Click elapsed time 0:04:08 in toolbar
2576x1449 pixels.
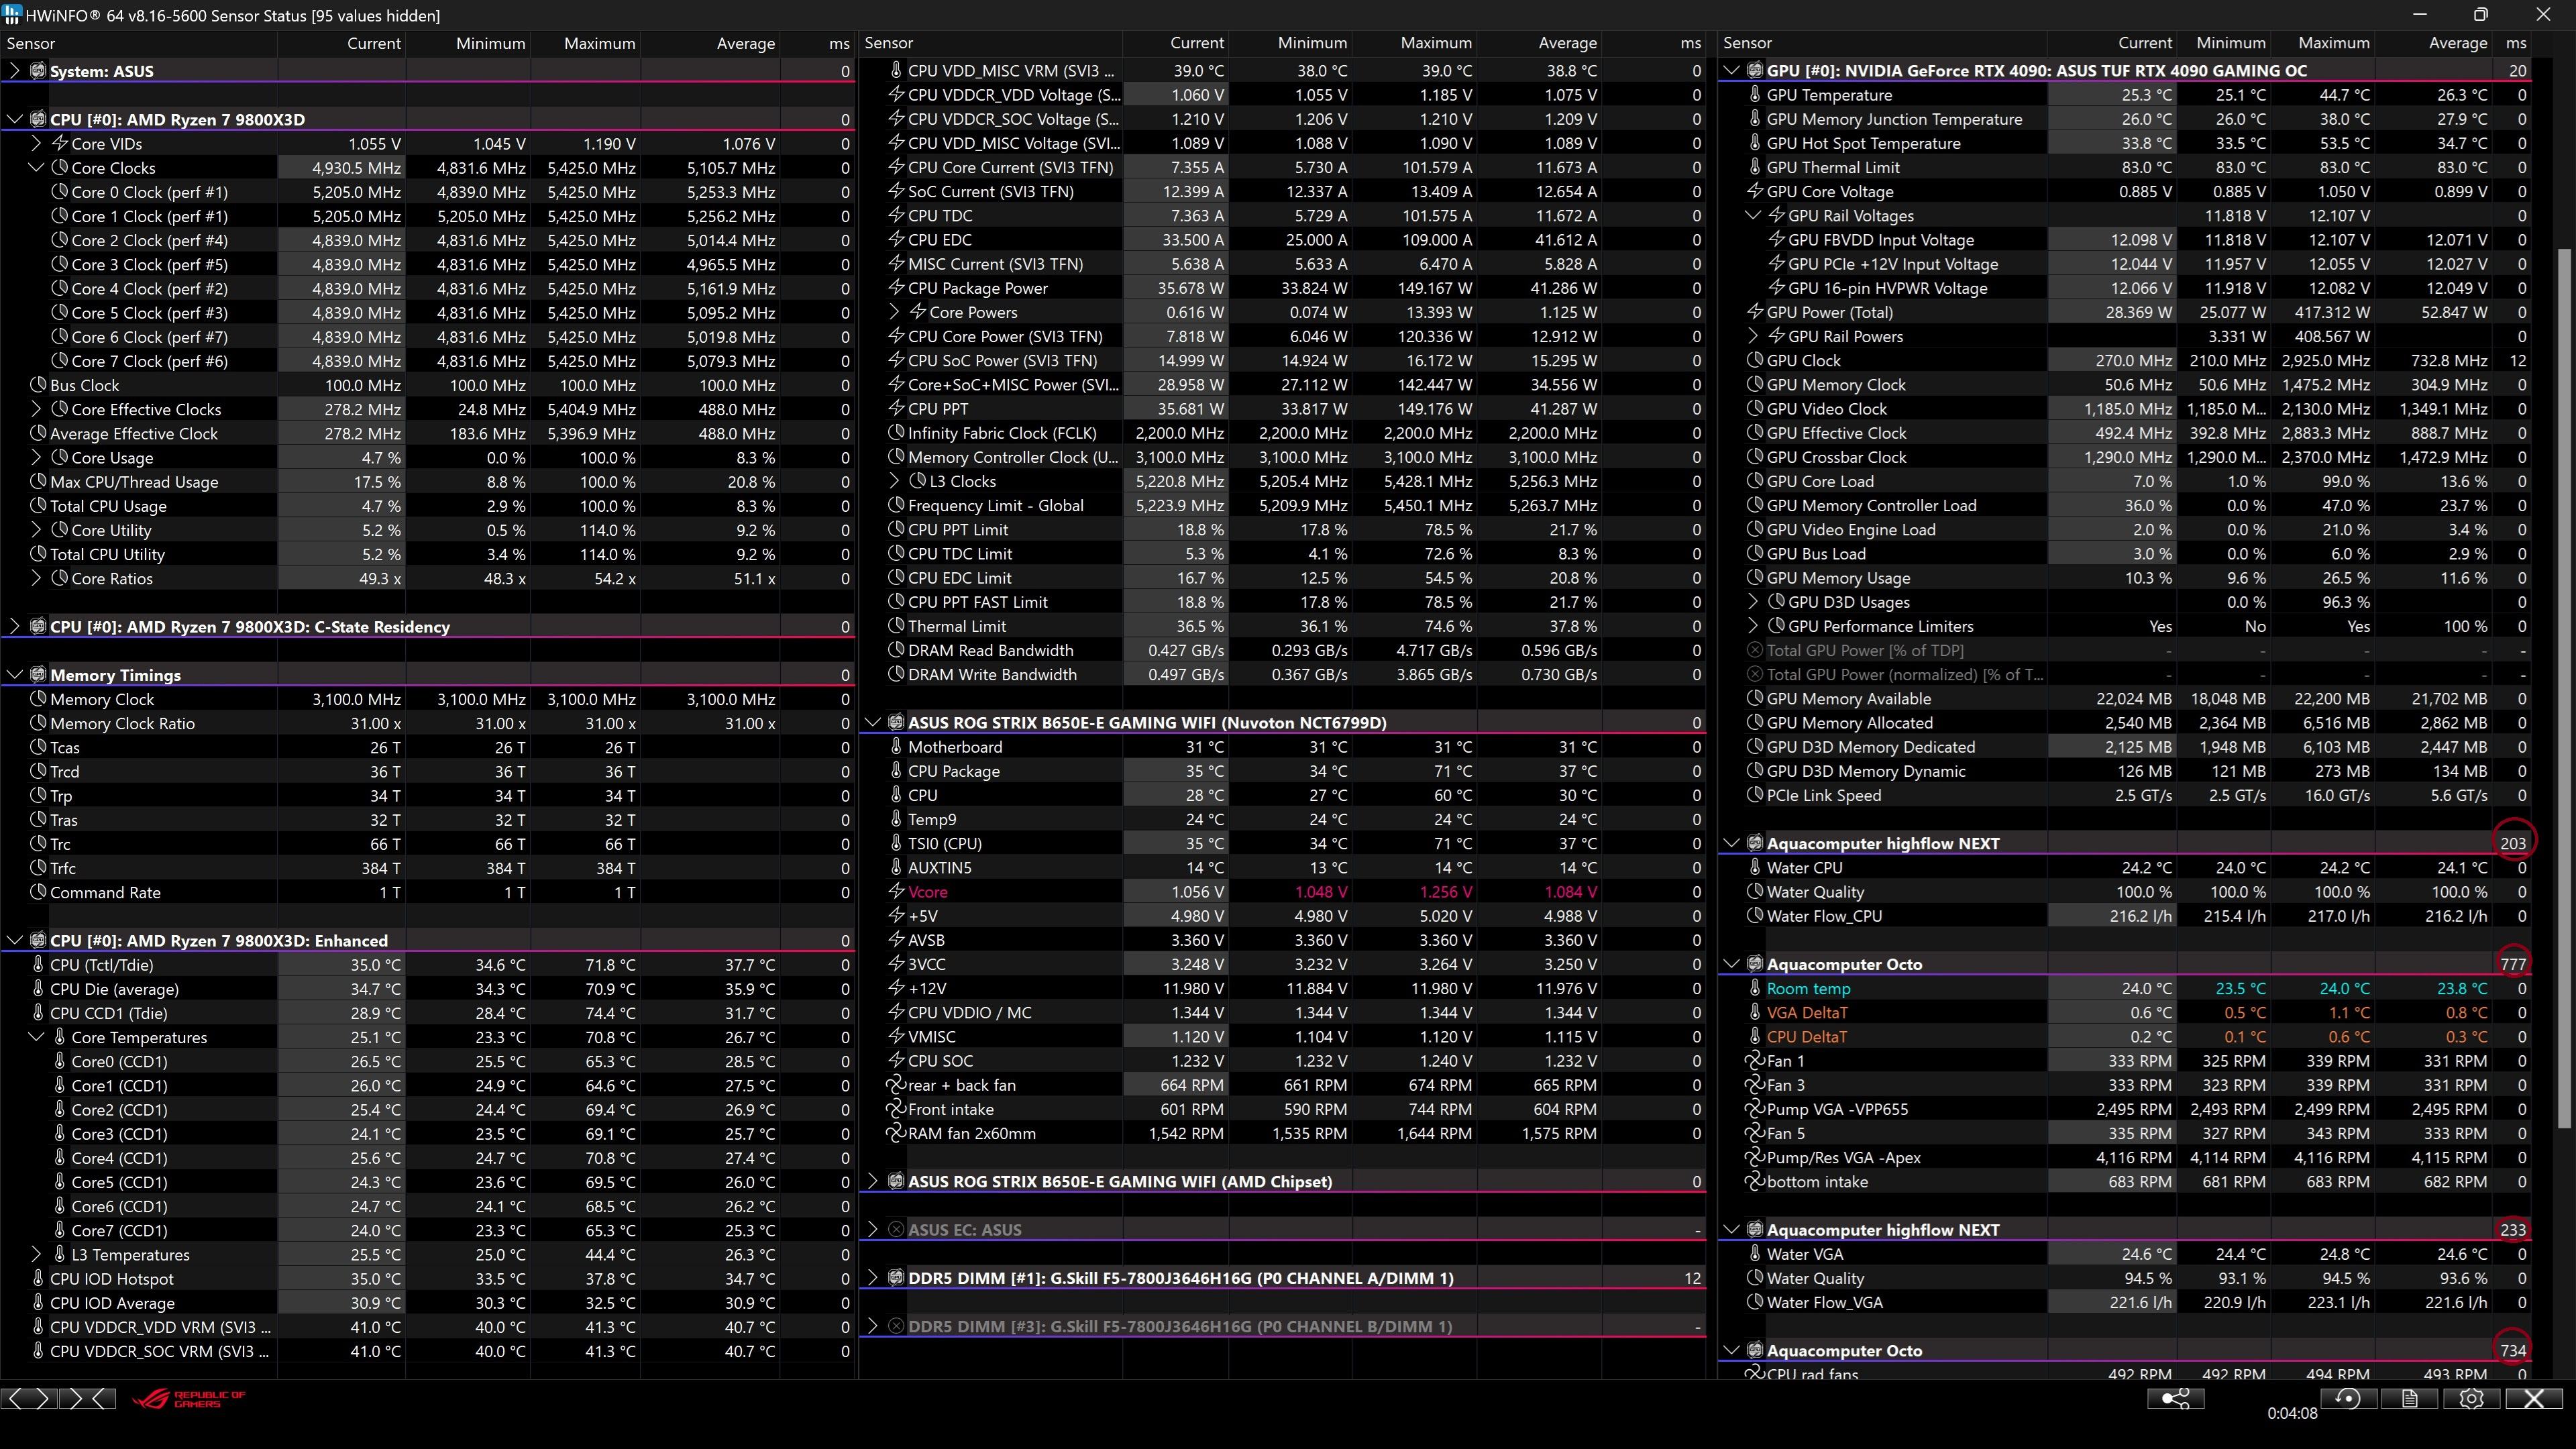click(2292, 1413)
